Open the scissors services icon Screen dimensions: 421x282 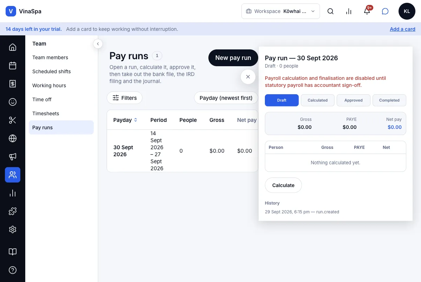13,120
